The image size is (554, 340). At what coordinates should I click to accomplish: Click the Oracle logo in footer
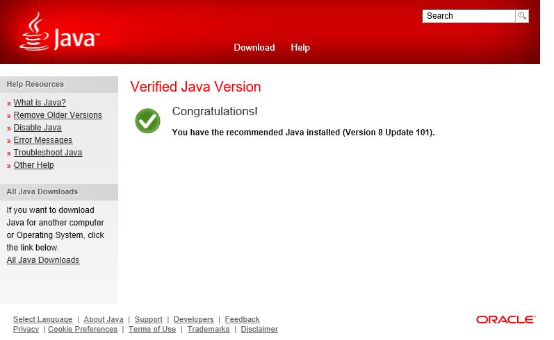[x=505, y=320]
